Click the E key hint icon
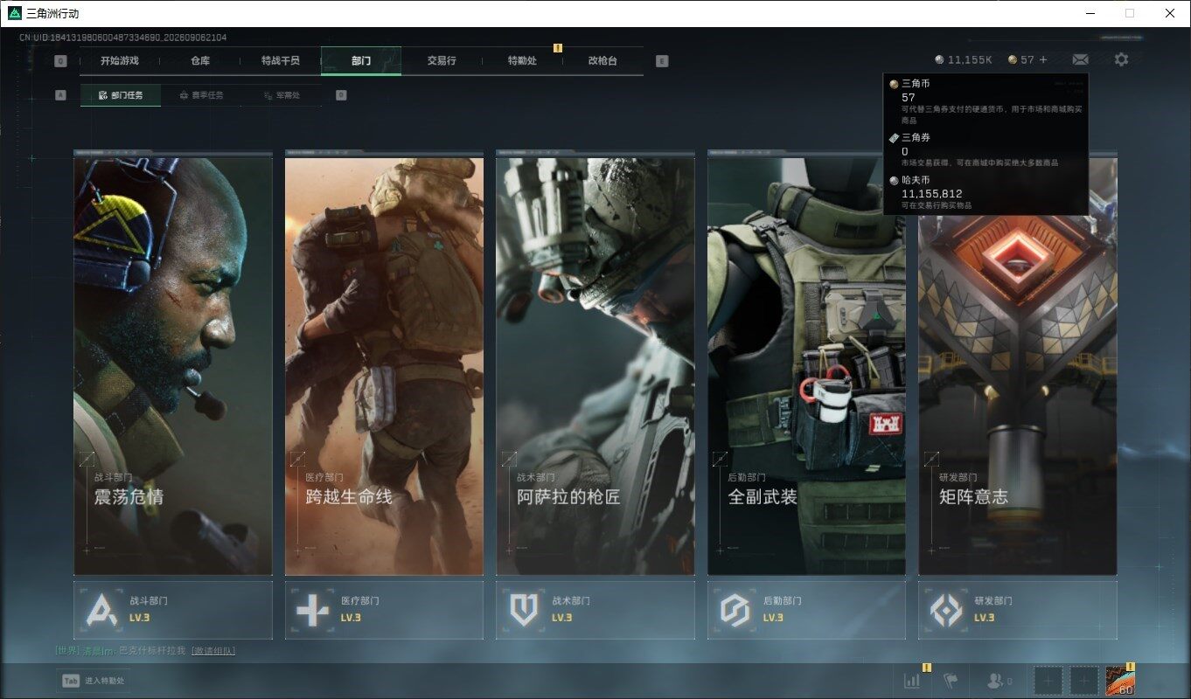The width and height of the screenshot is (1191, 699). (x=662, y=61)
